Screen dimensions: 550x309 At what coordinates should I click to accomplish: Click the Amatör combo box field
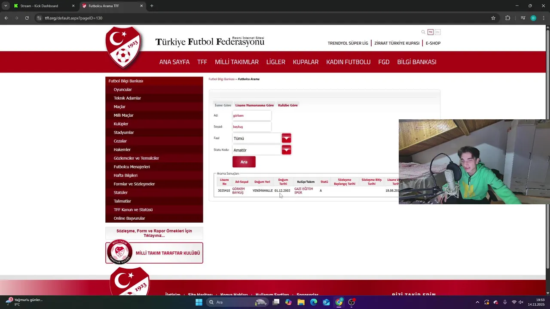tap(257, 150)
